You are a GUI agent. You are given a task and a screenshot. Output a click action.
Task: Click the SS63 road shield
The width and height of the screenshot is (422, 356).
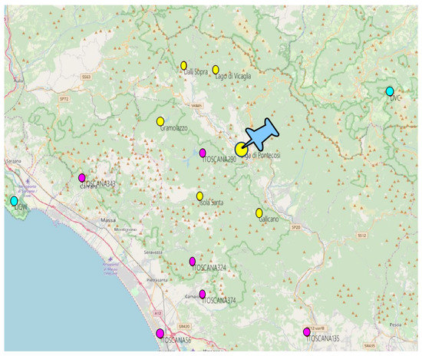[86, 77]
